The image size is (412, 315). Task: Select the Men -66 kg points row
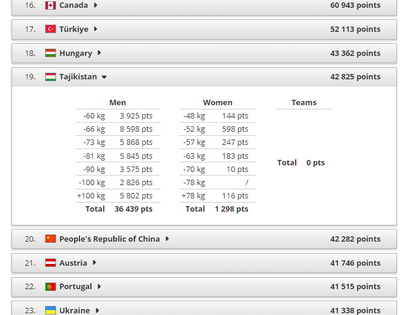[x=117, y=129]
